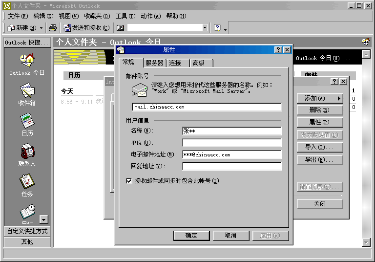Click the main pane scroll-down arrow
Viewport: 375px width, 262px height.
[366, 242]
